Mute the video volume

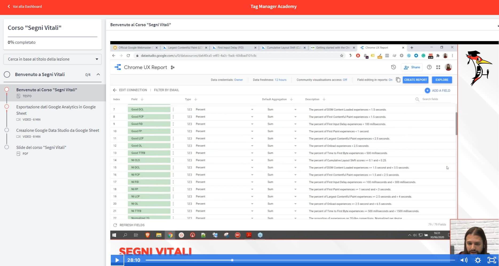coord(464,260)
